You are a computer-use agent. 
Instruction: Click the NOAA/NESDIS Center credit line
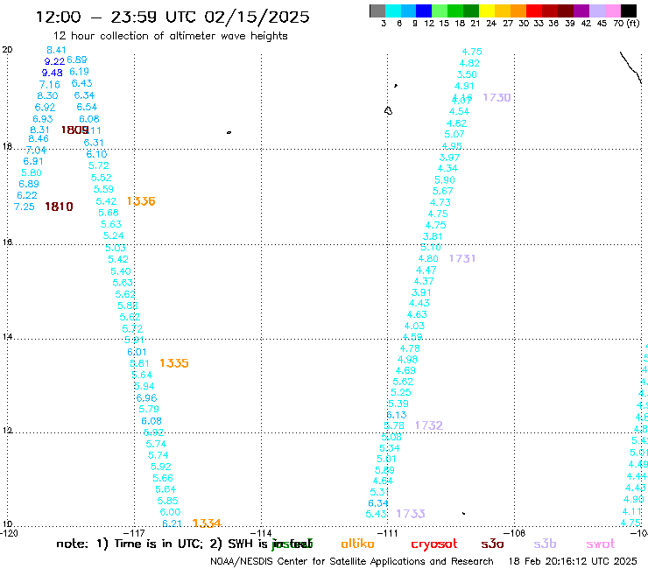point(352,562)
